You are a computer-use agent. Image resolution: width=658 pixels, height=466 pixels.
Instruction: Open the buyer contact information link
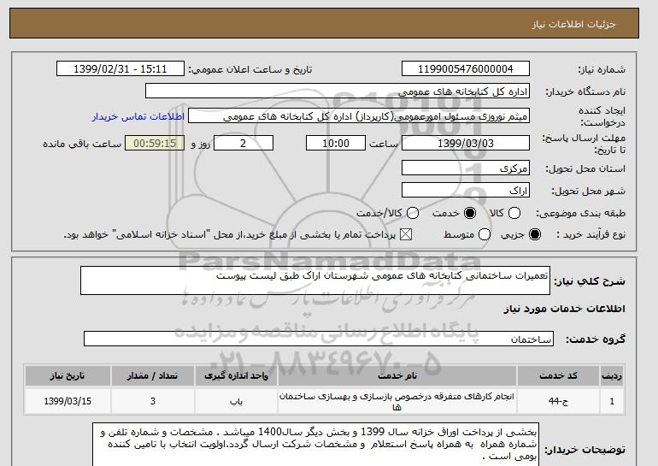138,116
